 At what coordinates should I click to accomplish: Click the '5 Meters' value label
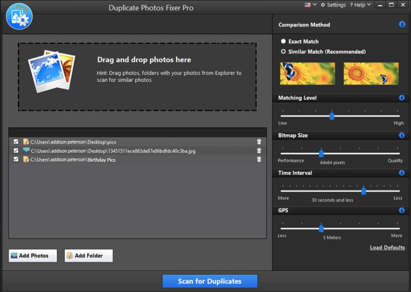pyautogui.click(x=332, y=238)
